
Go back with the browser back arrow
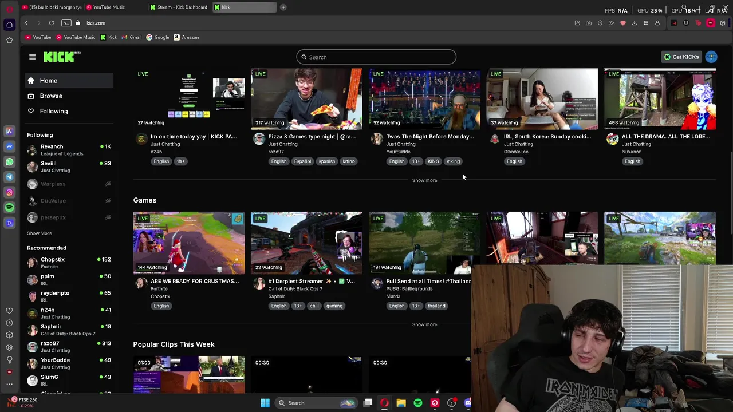26,23
